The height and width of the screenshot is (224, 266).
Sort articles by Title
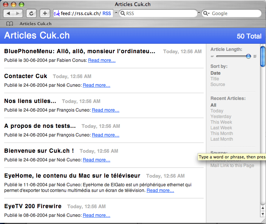click(x=215, y=79)
